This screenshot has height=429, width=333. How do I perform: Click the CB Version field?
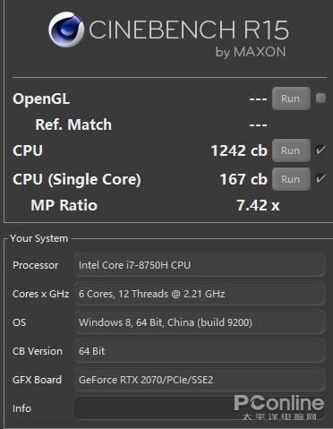pyautogui.click(x=200, y=351)
